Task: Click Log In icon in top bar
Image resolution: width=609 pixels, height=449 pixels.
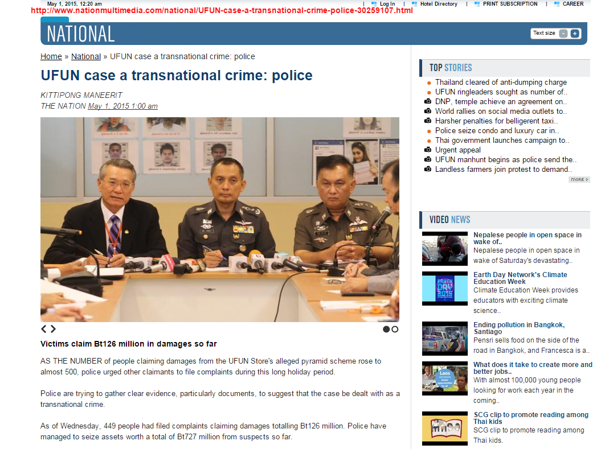Action: [x=374, y=4]
